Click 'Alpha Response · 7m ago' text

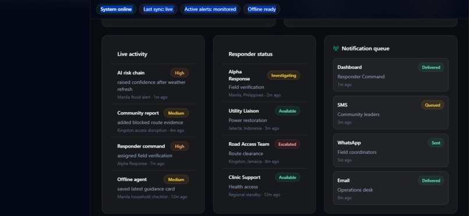click(x=141, y=164)
